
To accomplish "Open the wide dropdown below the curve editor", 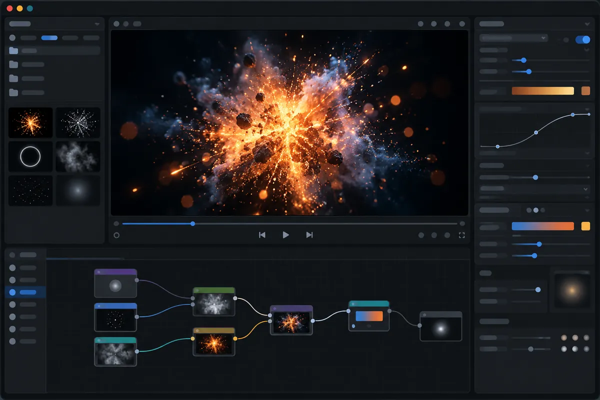I will pyautogui.click(x=534, y=189).
